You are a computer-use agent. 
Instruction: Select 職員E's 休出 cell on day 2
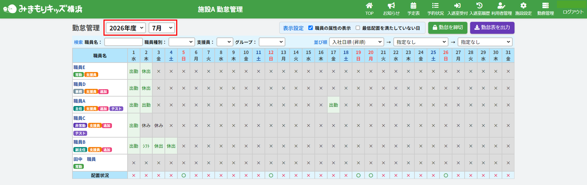click(x=146, y=71)
